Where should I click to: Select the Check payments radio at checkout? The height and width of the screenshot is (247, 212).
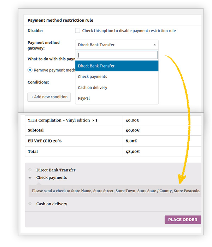pos(30,177)
